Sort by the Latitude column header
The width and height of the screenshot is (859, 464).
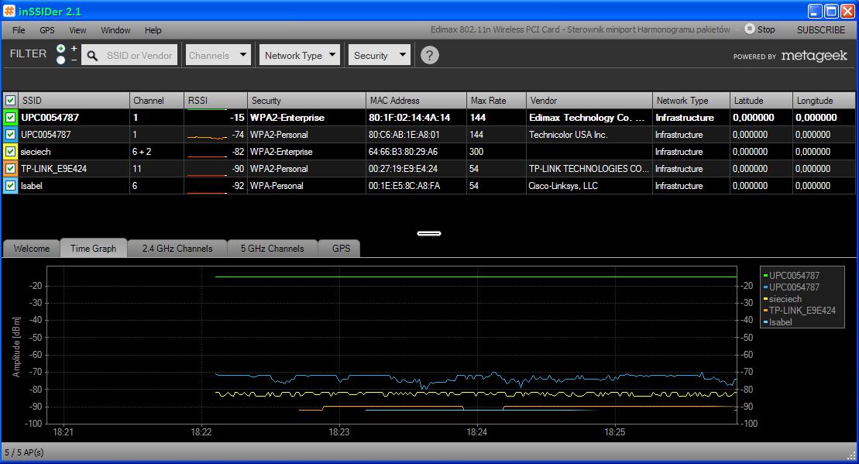(x=761, y=100)
